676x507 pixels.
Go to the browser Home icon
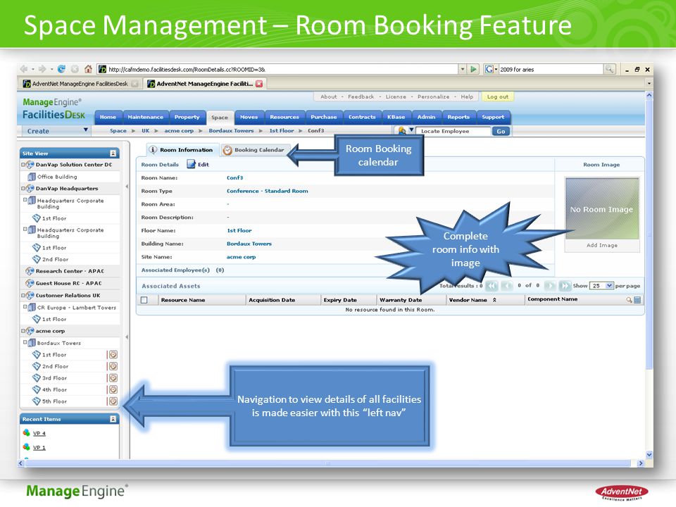point(89,69)
